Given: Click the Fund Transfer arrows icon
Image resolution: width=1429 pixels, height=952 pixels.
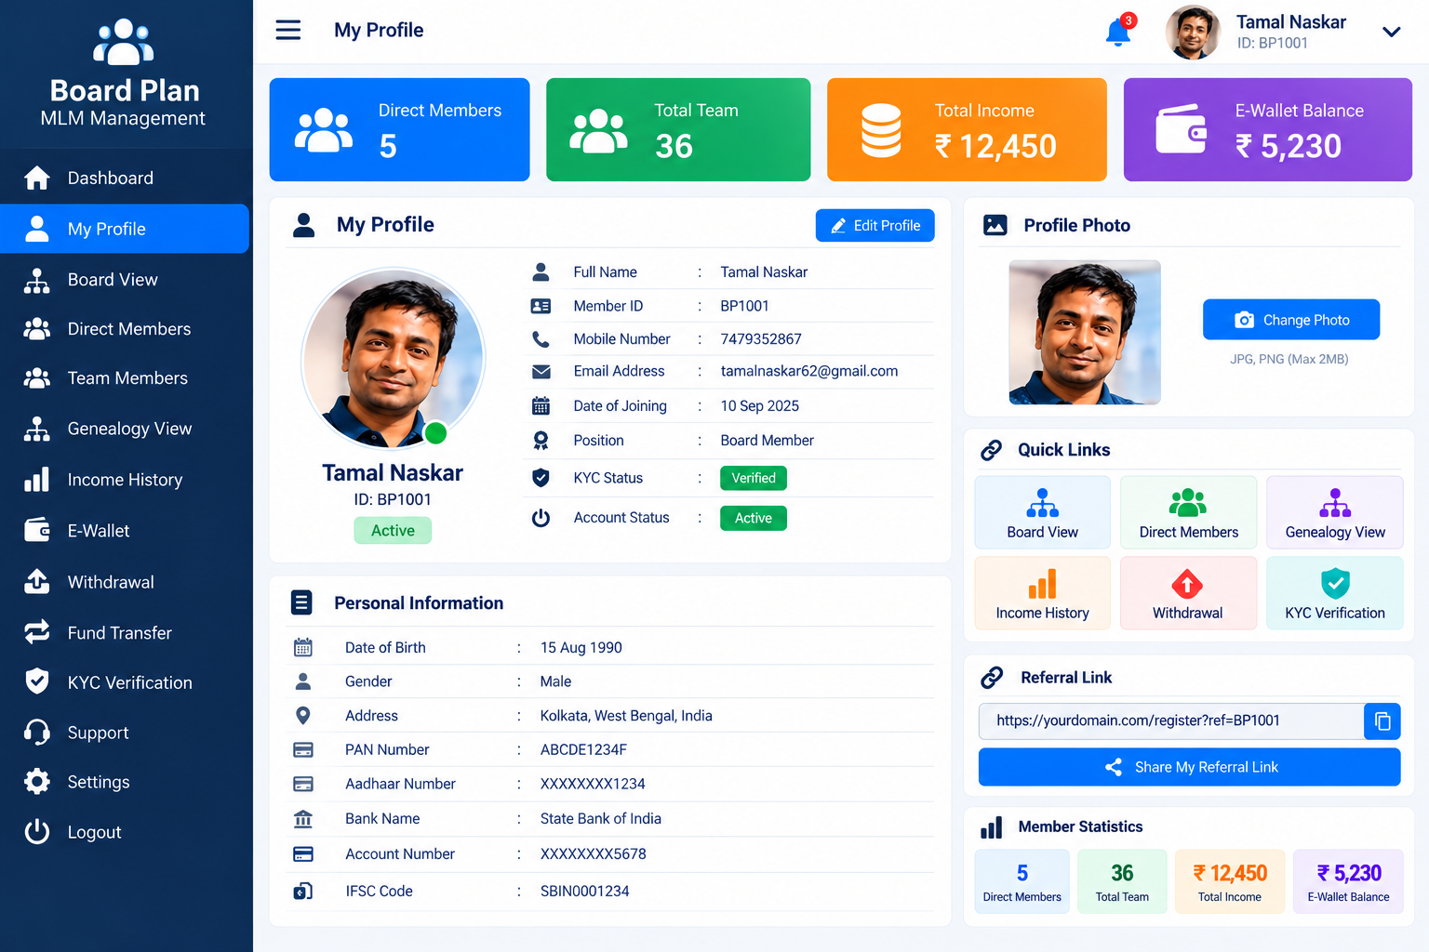Looking at the screenshot, I should tap(37, 632).
